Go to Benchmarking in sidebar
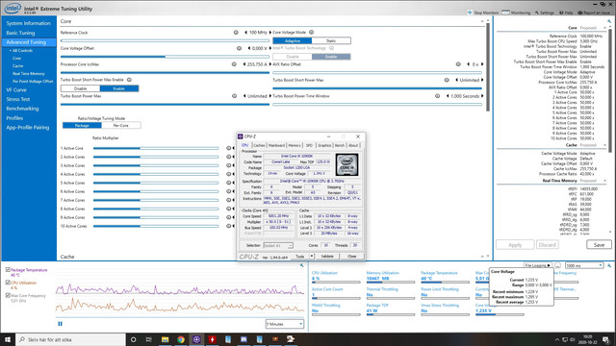 click(22, 109)
